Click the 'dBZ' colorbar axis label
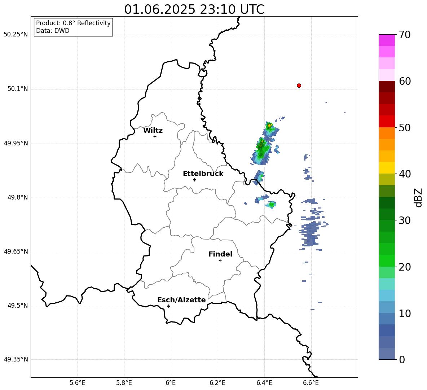This screenshot has height=390, width=427. 419,197
